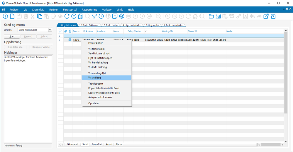Click the copy icon in the toolbar
This screenshot has width=293, height=152.
(39, 16)
